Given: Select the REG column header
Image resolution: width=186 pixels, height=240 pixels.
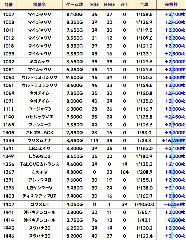Looking at the screenshot, I should (109, 5).
